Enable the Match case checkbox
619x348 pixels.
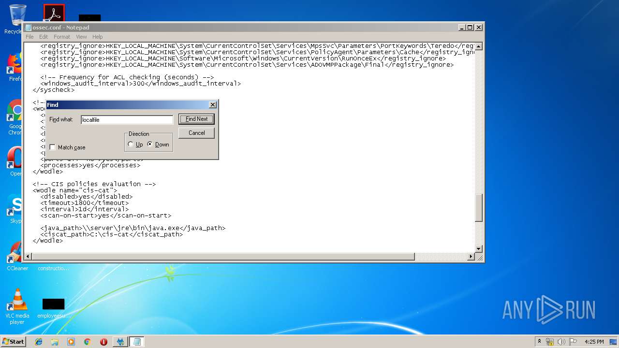point(53,147)
